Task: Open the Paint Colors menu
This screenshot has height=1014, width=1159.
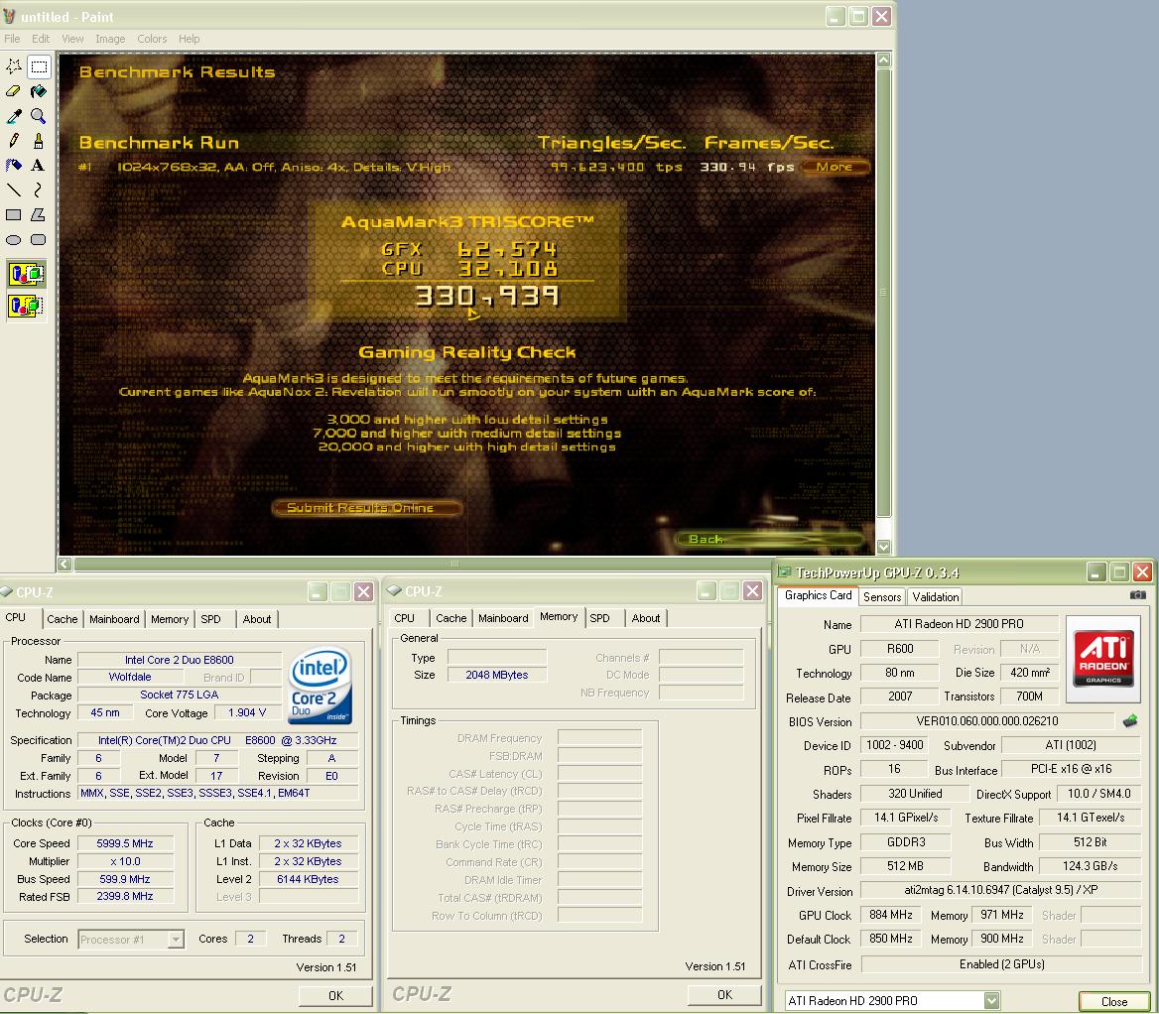Action: click(152, 39)
